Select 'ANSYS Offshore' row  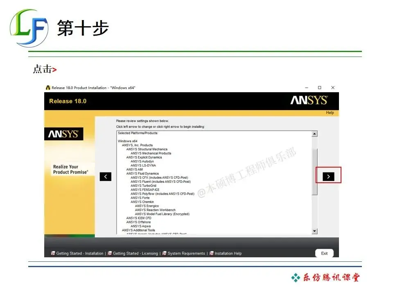click(x=139, y=222)
